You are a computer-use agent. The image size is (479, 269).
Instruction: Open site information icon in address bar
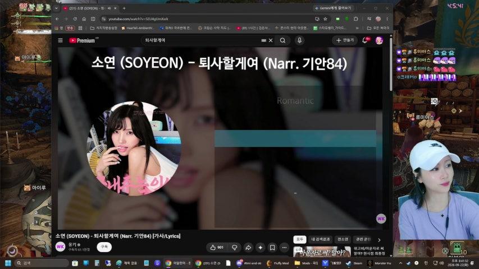pos(104,19)
